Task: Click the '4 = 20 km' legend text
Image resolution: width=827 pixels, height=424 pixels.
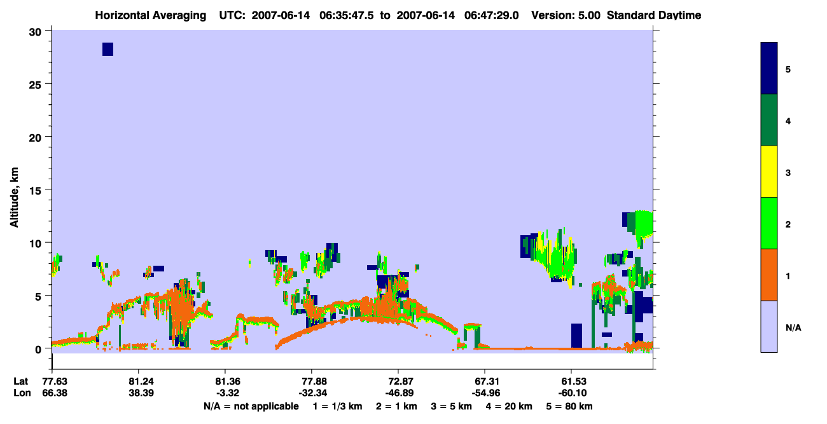Action: coord(509,406)
